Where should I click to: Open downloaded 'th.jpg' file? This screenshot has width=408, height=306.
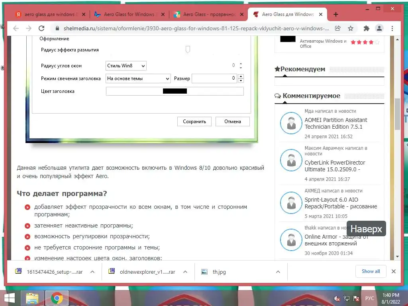click(x=214, y=272)
